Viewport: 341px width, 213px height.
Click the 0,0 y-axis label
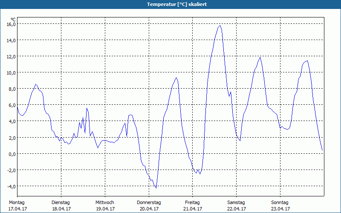click(x=12, y=154)
